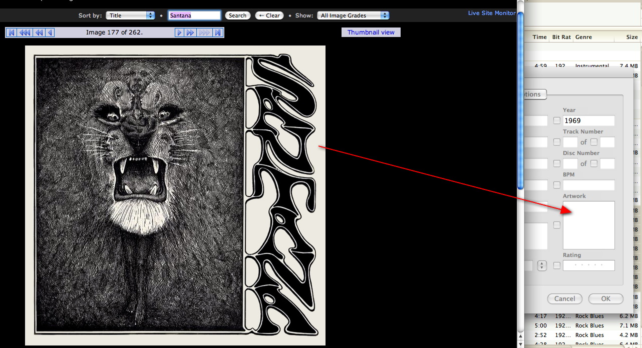The height and width of the screenshot is (348, 642).
Task: Tick the BPM checkbox
Action: click(557, 185)
